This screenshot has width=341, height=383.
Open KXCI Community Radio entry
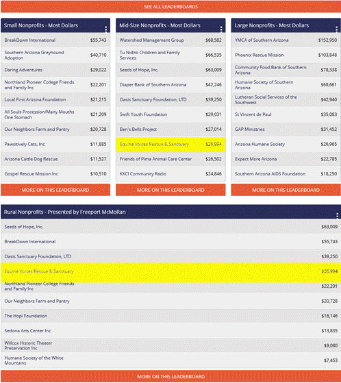click(x=170, y=174)
